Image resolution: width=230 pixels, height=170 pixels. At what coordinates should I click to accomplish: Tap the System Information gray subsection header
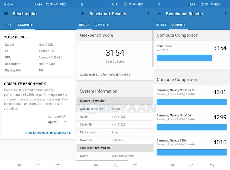(x=115, y=101)
